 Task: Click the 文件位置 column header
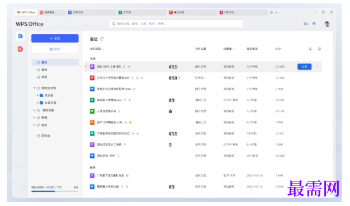click(201, 49)
